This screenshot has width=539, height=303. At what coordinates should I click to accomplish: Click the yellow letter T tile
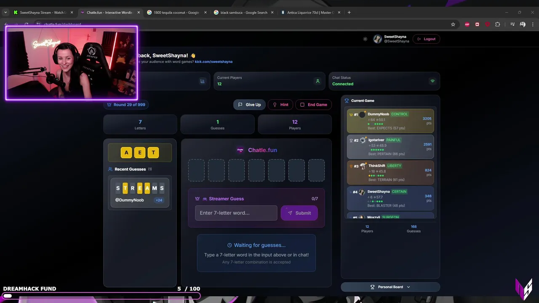coord(153,153)
